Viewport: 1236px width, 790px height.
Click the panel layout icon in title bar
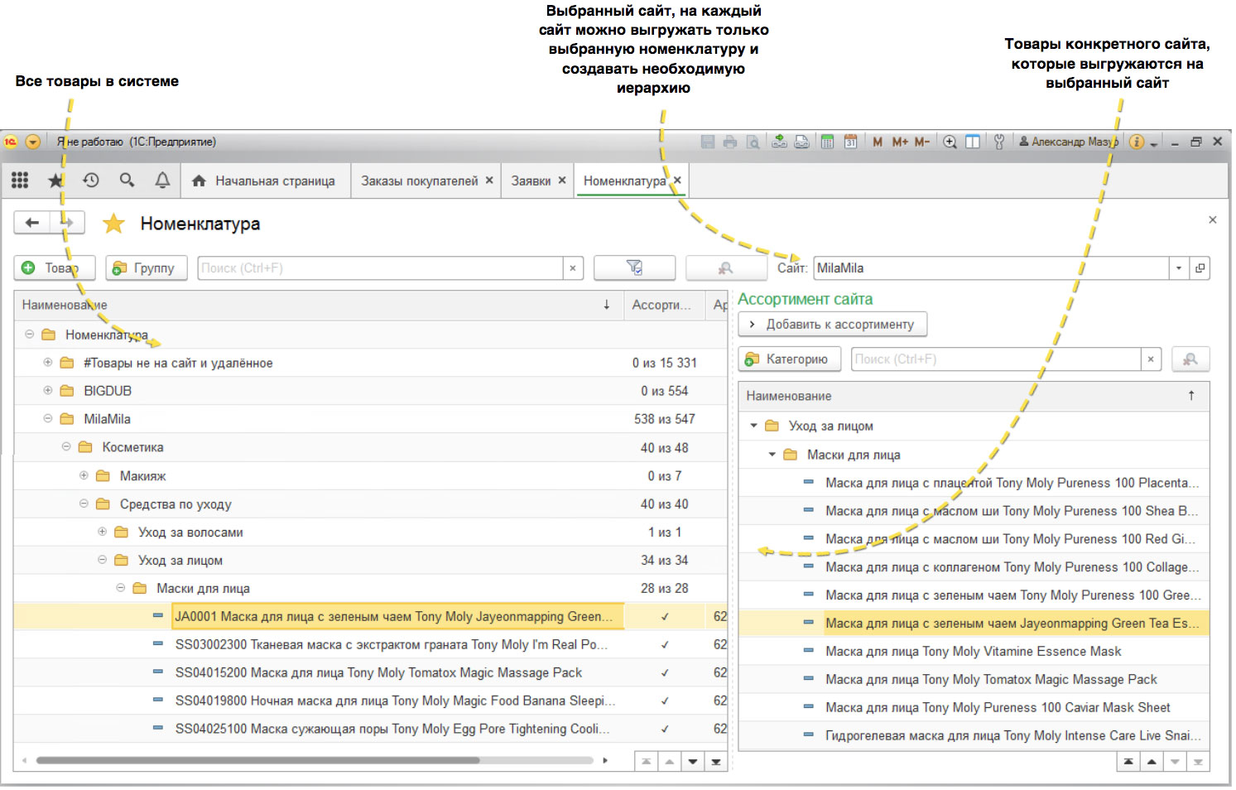(x=973, y=142)
